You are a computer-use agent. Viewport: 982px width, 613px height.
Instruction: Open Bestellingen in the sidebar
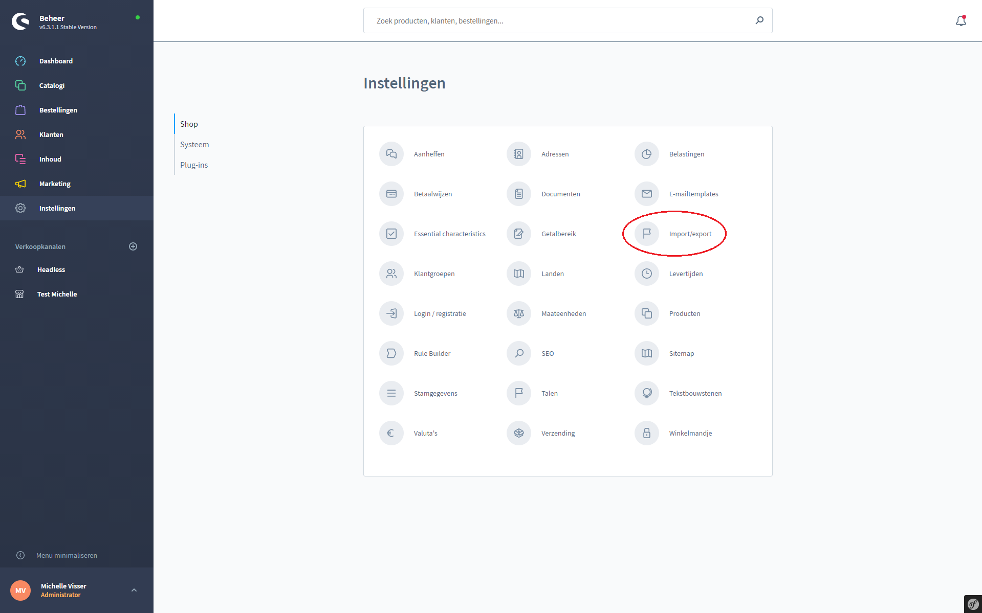[58, 110]
